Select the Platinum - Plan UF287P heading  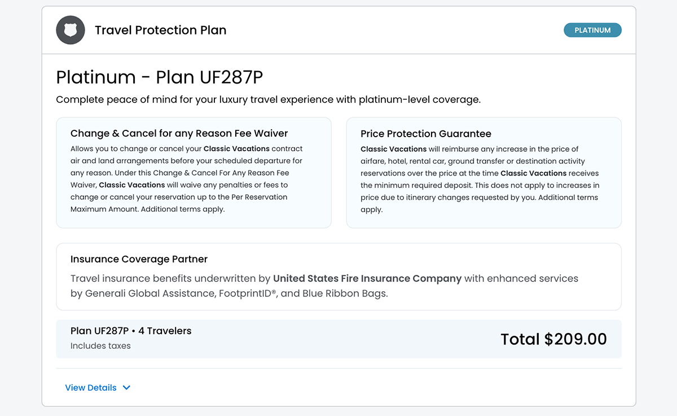coord(160,77)
